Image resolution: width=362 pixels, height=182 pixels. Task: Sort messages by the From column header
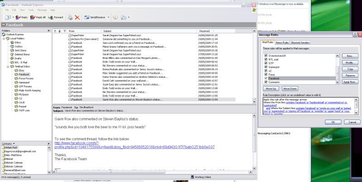point(84,31)
